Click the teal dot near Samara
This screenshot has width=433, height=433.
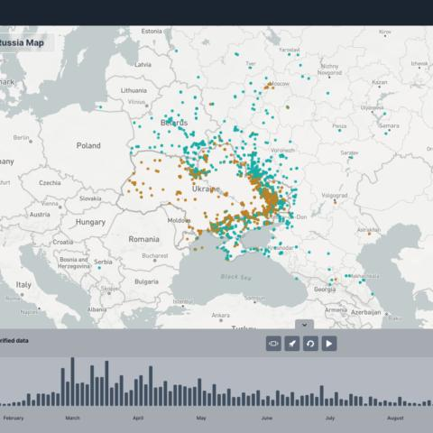coord(386,134)
